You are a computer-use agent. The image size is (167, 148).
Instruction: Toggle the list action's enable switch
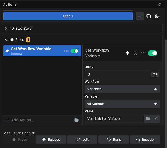click(x=75, y=51)
